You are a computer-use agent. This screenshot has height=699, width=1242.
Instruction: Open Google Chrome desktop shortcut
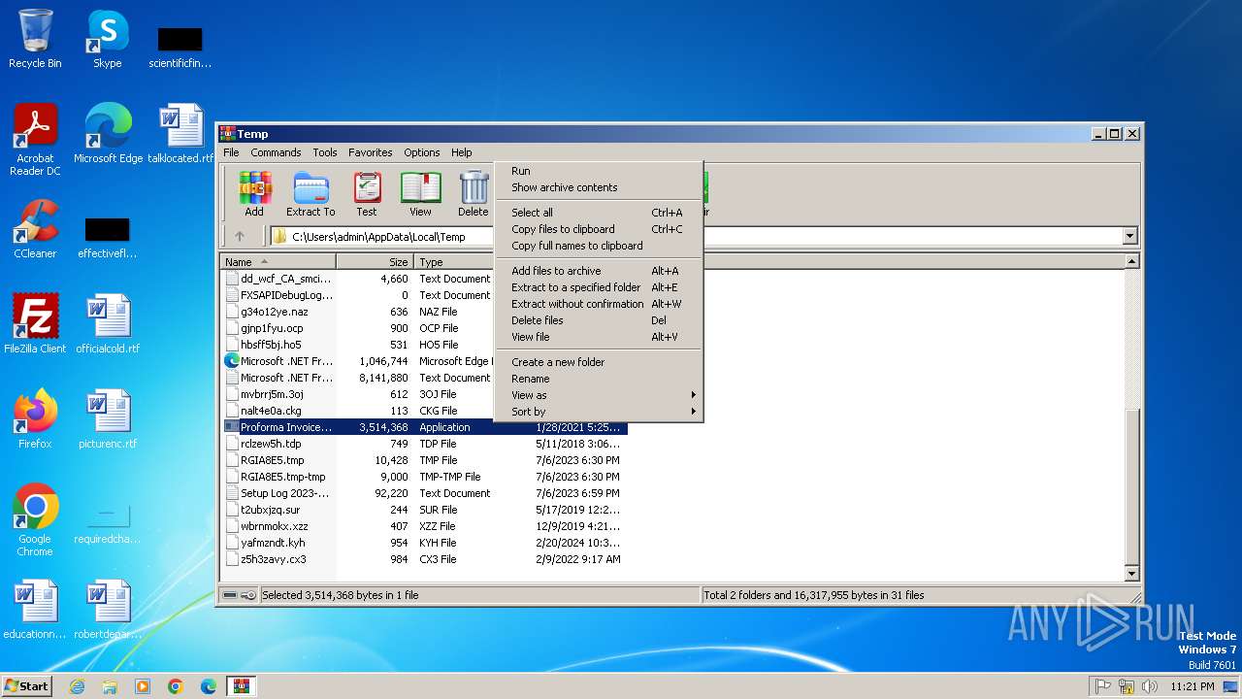(x=35, y=520)
